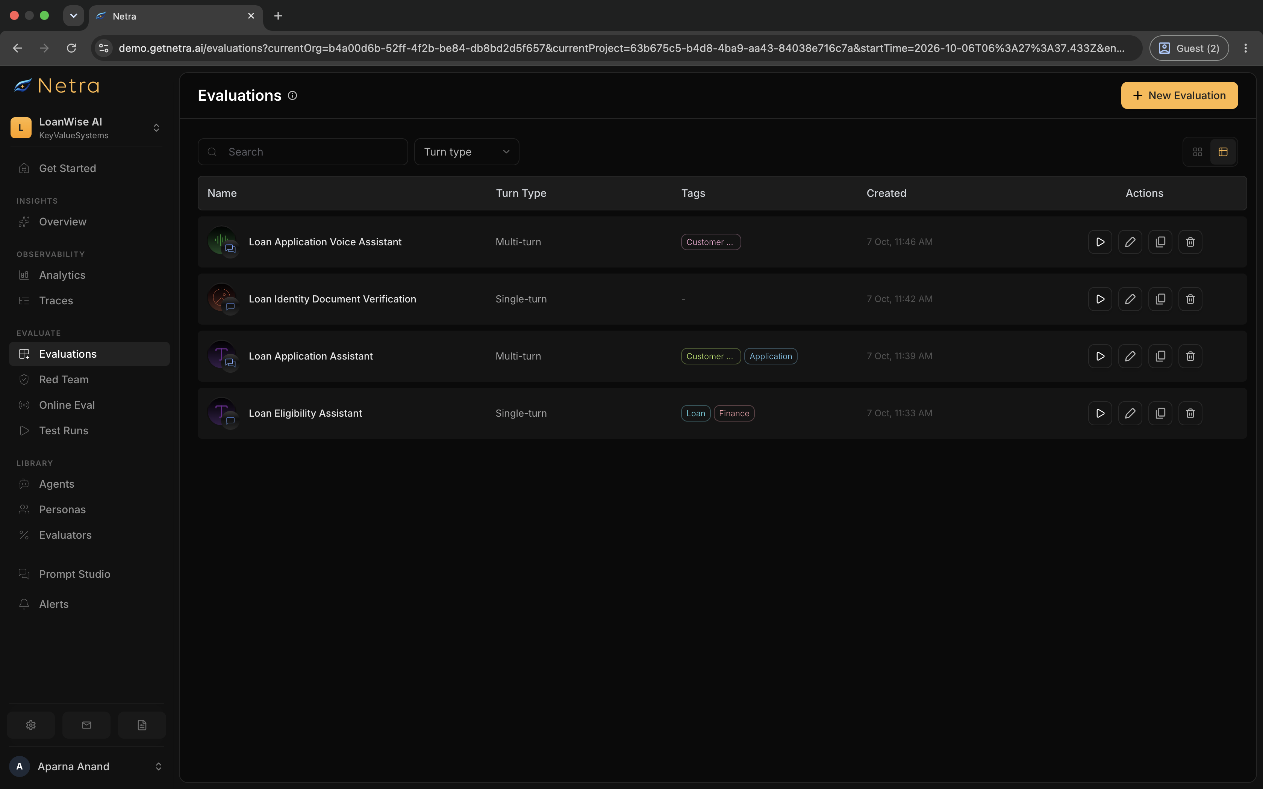Delete the Loan Application Voice Assistant evaluation
Viewport: 1263px width, 789px height.
coord(1190,242)
